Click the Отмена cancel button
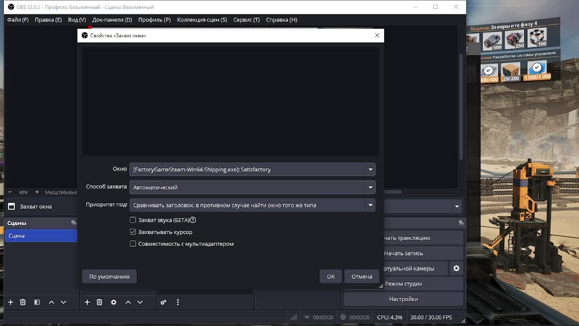The width and height of the screenshot is (579, 326). point(362,276)
